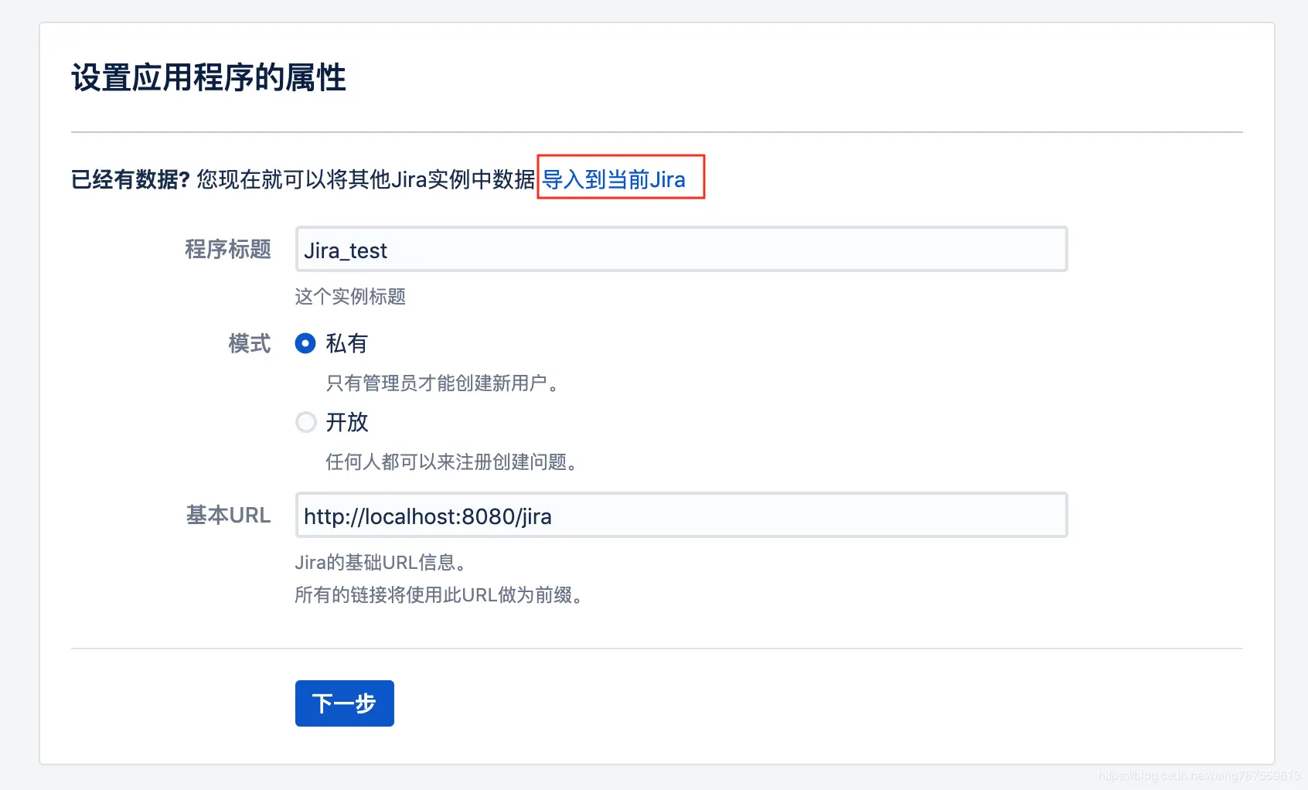The height and width of the screenshot is (790, 1308).
Task: Click the 下一步 button to continue
Action: point(344,703)
